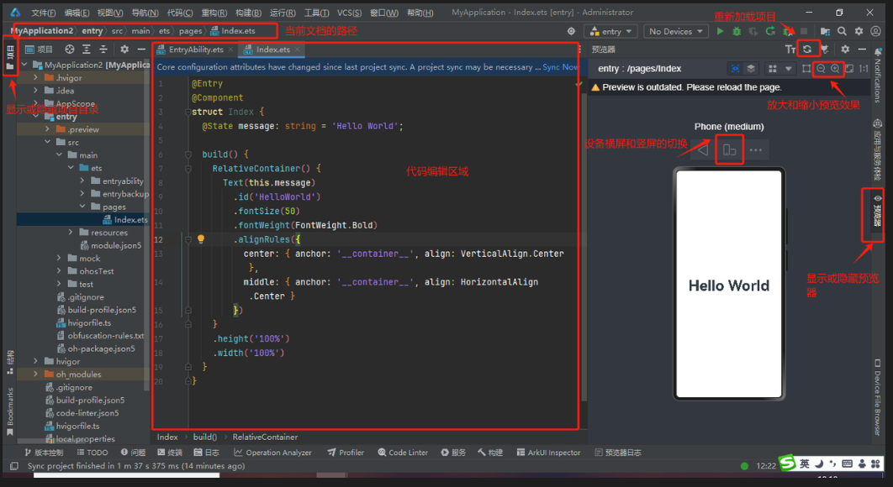This screenshot has width=893, height=487.
Task: Toggle Device File Browser side tab
Action: pos(878,396)
